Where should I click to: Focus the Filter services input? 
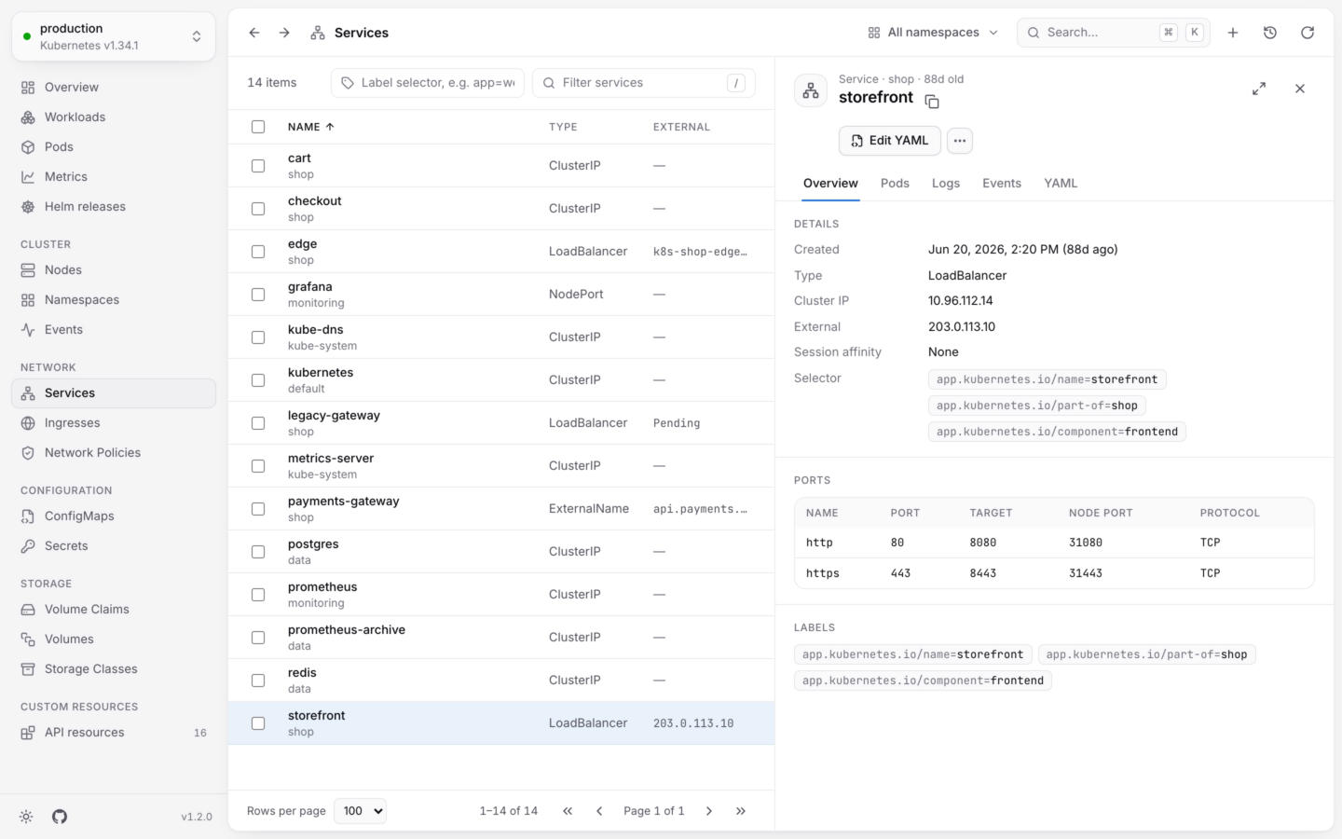point(644,83)
